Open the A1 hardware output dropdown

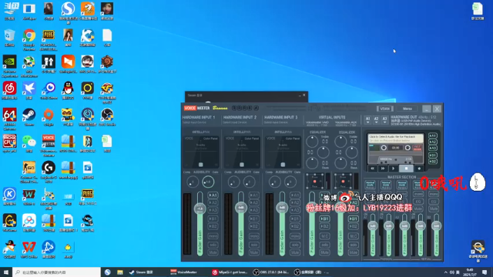(x=367, y=120)
